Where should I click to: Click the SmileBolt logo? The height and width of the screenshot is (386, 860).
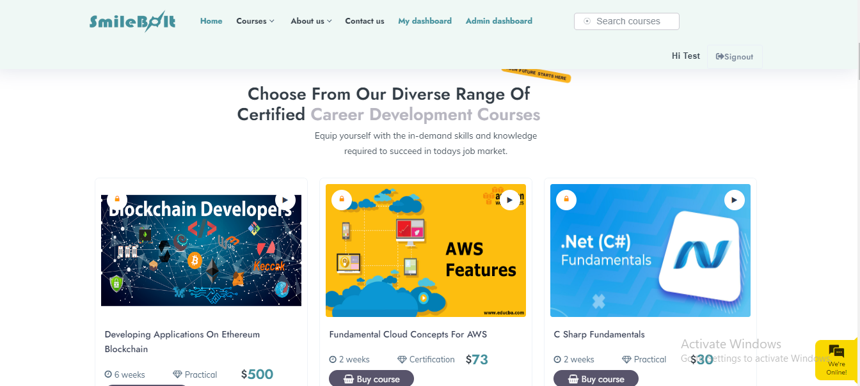132,22
